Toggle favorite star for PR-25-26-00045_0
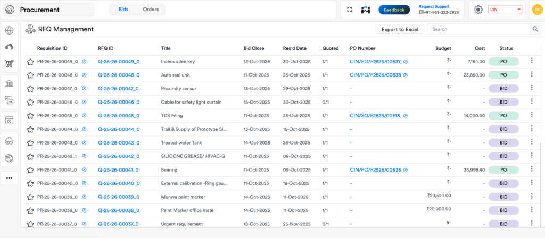545x238 pixels. [30, 116]
